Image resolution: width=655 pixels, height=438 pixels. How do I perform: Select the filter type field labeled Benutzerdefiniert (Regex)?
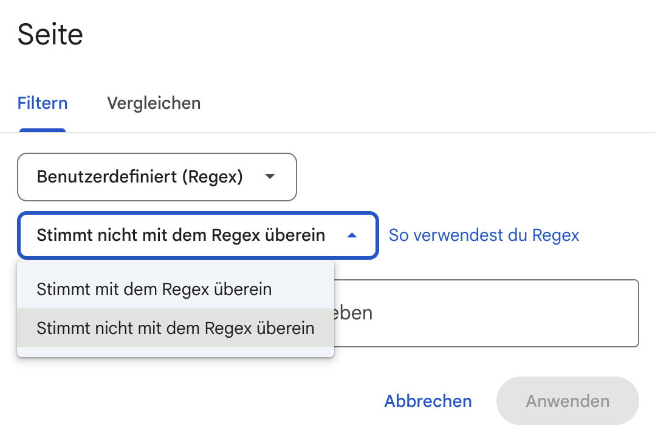[157, 177]
